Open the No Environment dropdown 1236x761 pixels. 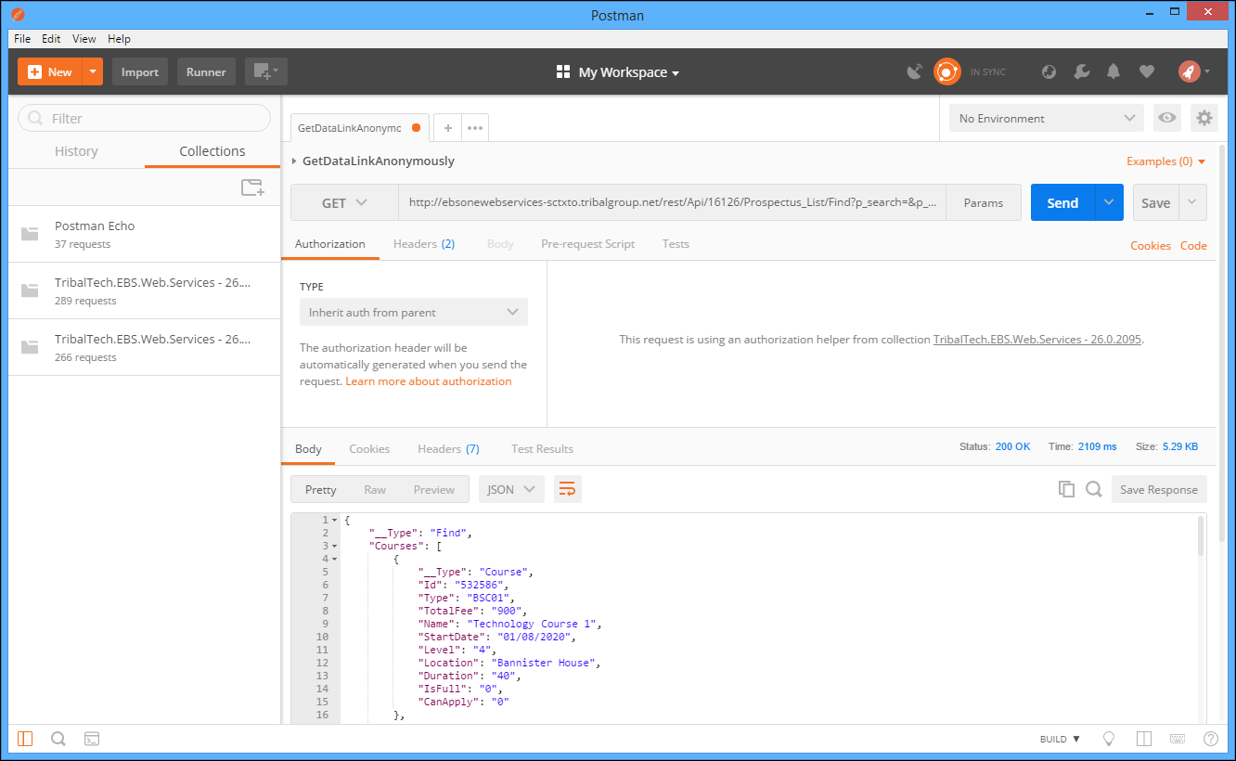[1047, 118]
